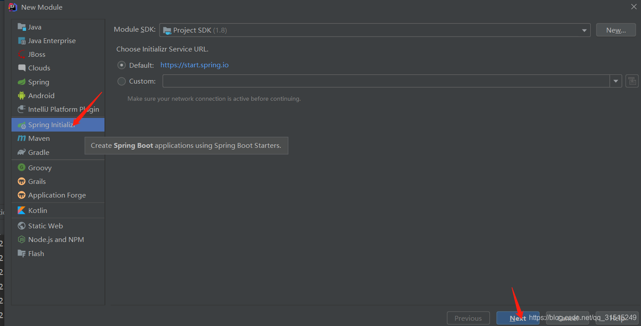This screenshot has height=326, width=641.
Task: Select Kotlin module type
Action: [58, 210]
